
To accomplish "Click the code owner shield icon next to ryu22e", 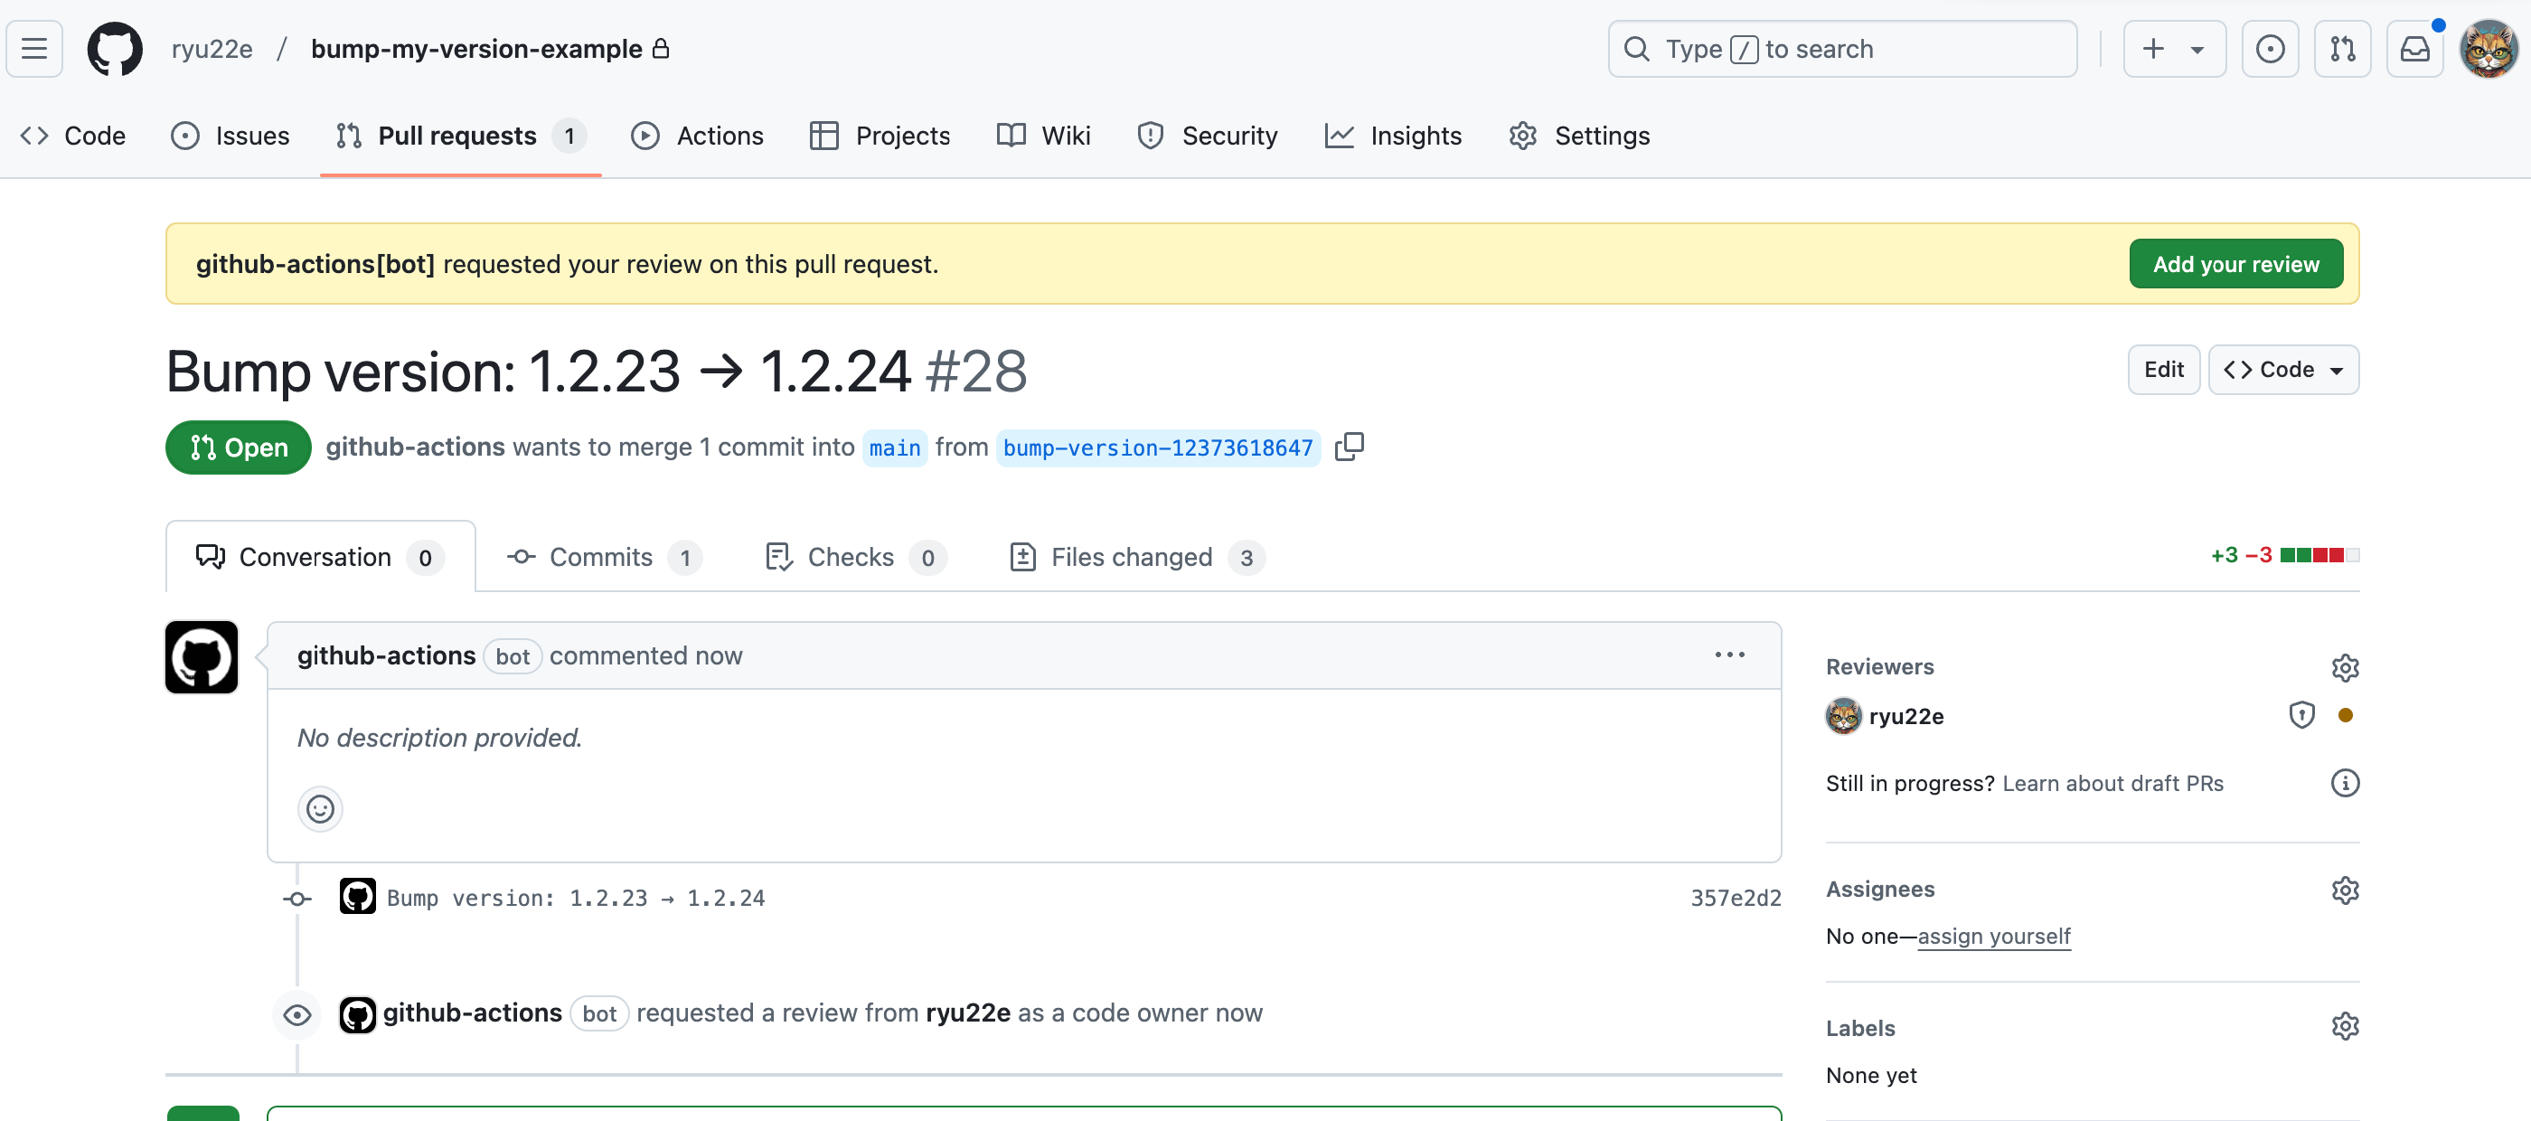I will (2301, 715).
